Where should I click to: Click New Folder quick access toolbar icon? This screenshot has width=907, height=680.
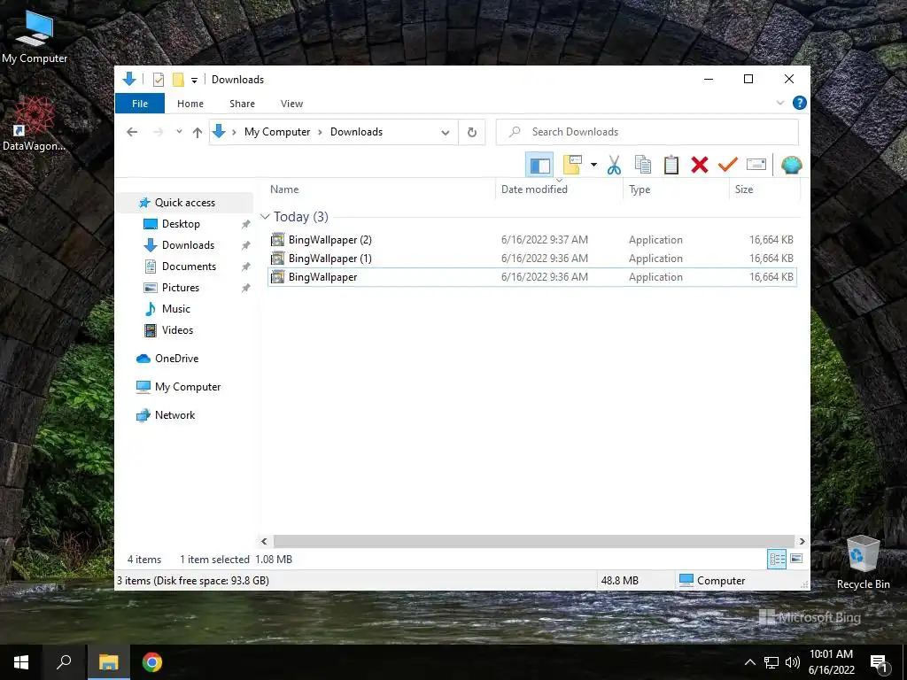(x=178, y=80)
